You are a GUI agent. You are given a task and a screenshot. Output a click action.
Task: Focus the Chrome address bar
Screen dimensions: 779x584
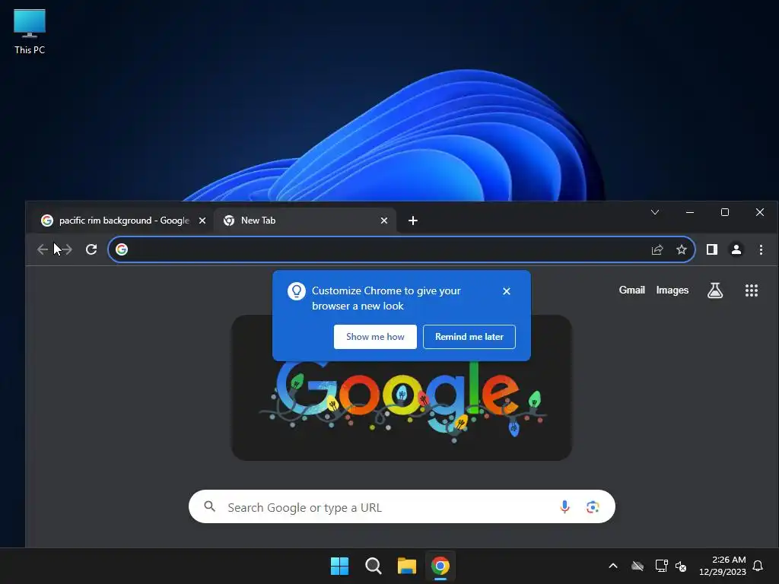tap(401, 249)
